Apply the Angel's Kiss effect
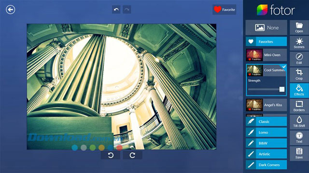This screenshot has width=309, height=173. 266,105
